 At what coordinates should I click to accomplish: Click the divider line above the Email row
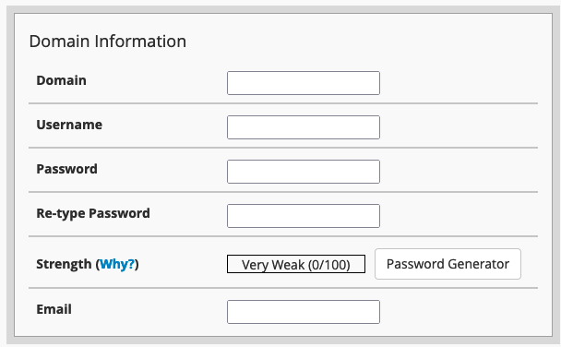[x=283, y=288]
